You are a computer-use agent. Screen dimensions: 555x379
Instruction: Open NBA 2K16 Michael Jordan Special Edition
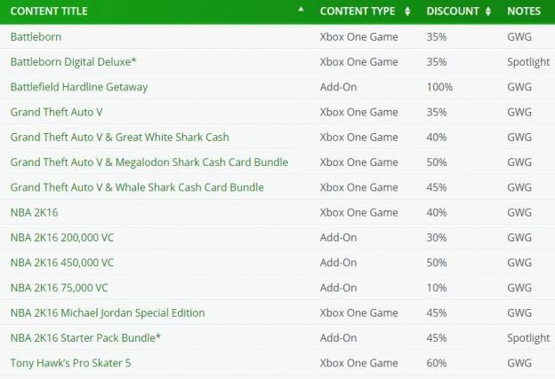108,312
